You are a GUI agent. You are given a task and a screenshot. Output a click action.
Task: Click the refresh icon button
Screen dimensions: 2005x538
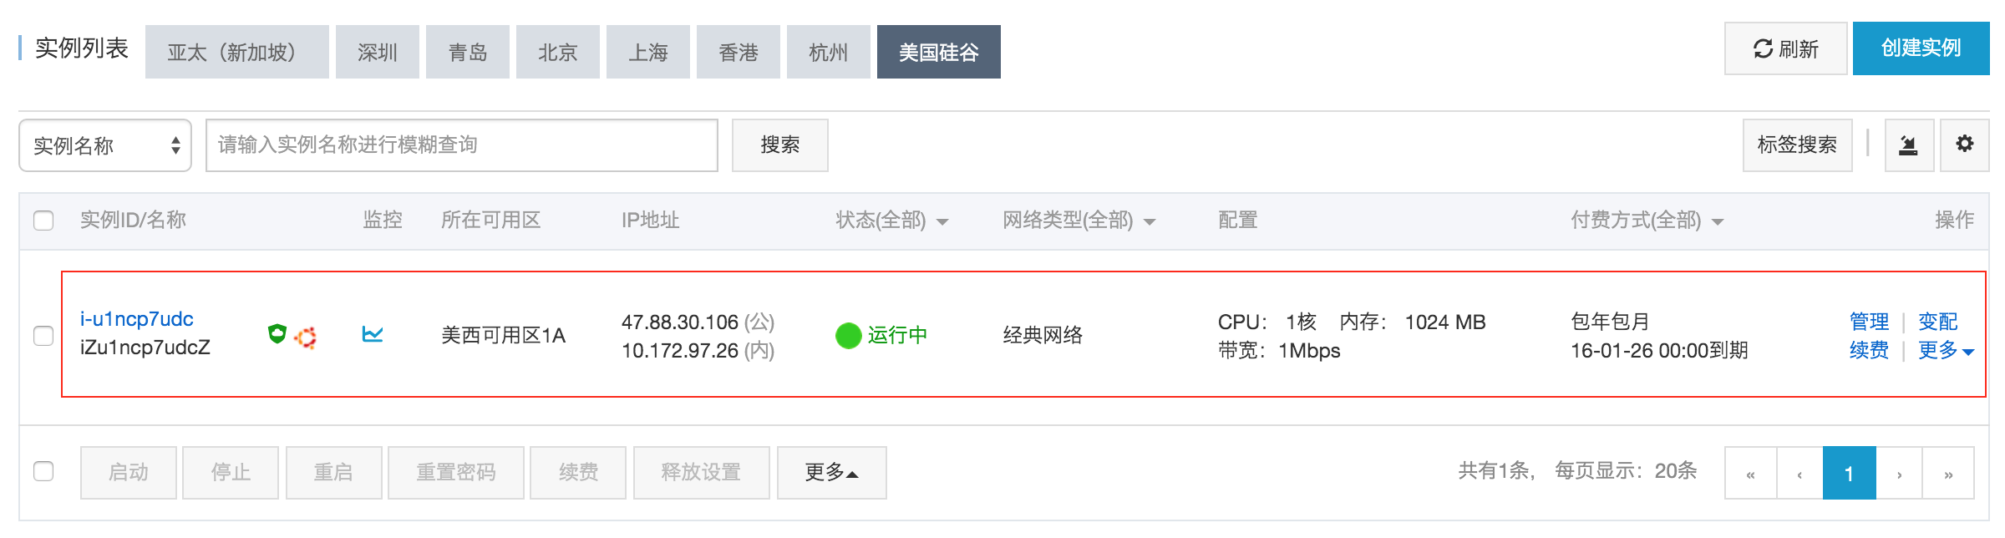point(1785,49)
